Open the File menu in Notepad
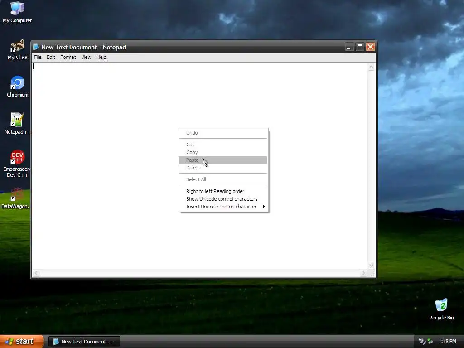 point(38,57)
